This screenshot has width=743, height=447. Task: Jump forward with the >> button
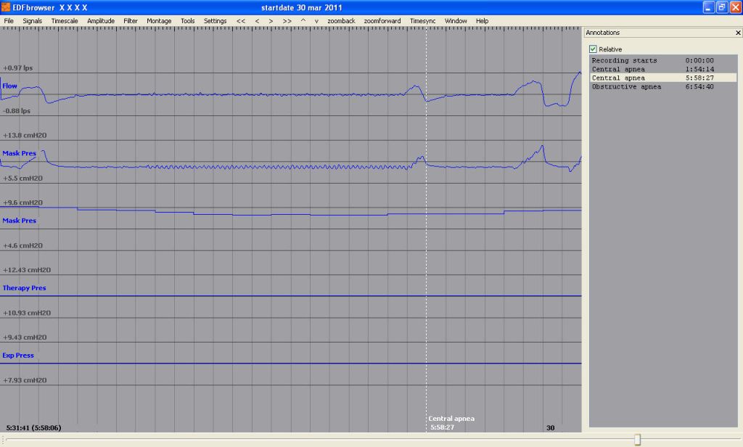click(287, 21)
